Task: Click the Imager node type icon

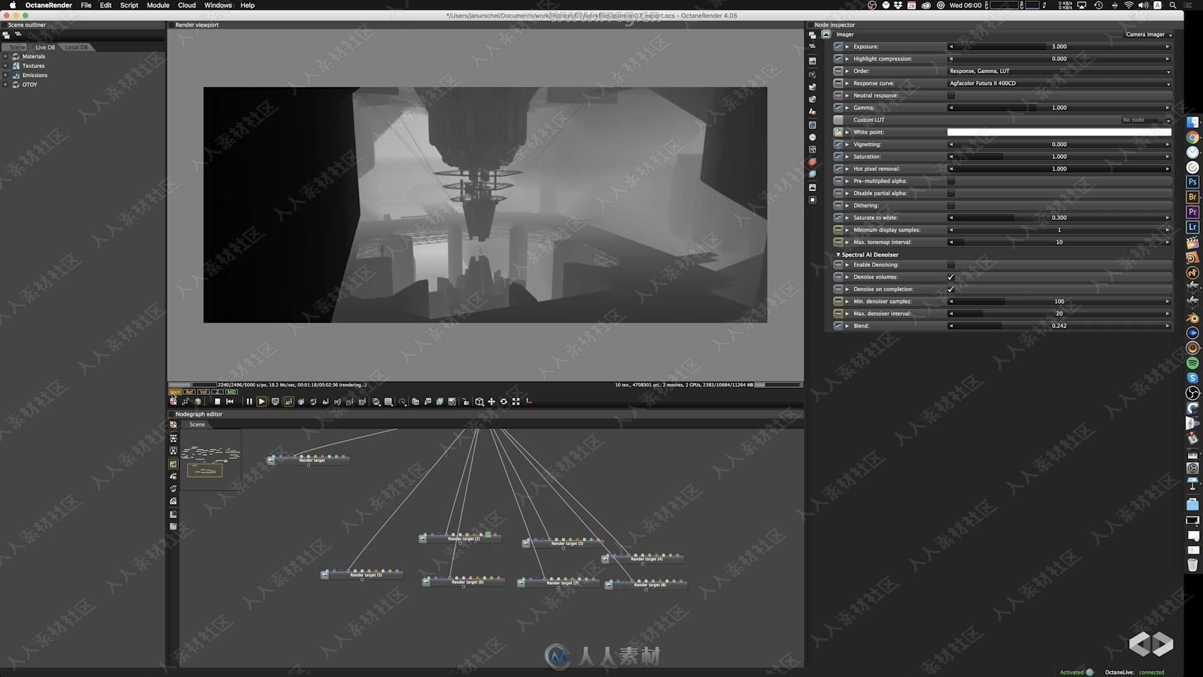Action: pyautogui.click(x=826, y=34)
